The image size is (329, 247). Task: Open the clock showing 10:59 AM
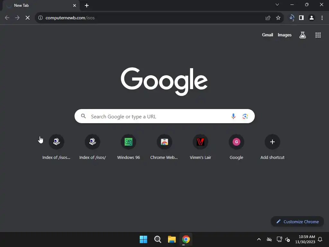tap(305, 239)
